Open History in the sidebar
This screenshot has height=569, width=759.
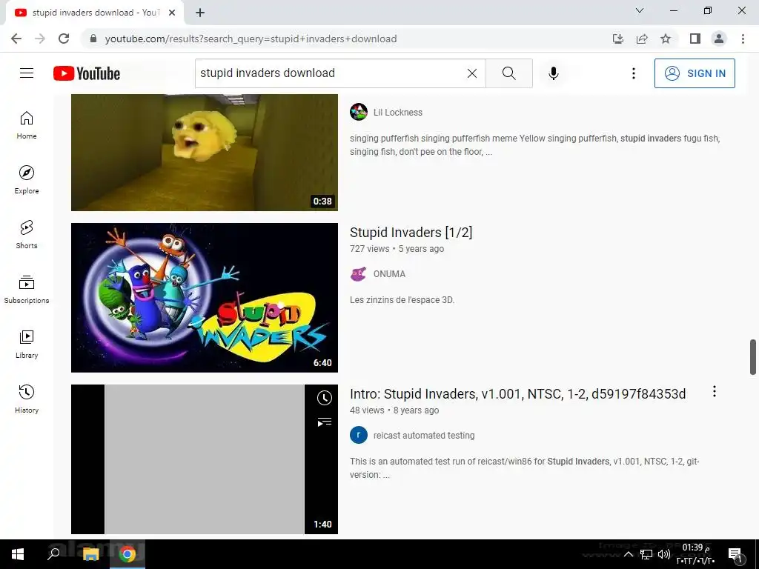click(x=27, y=398)
